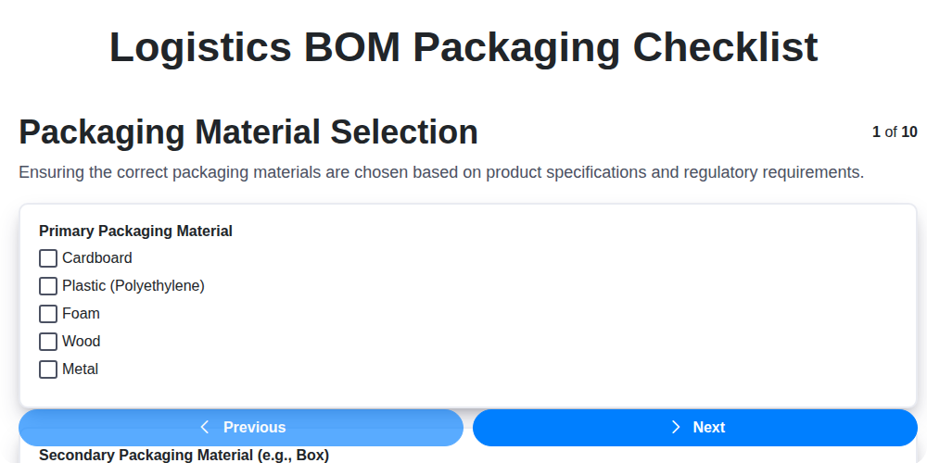Check the Cardboard checkbox

(48, 258)
